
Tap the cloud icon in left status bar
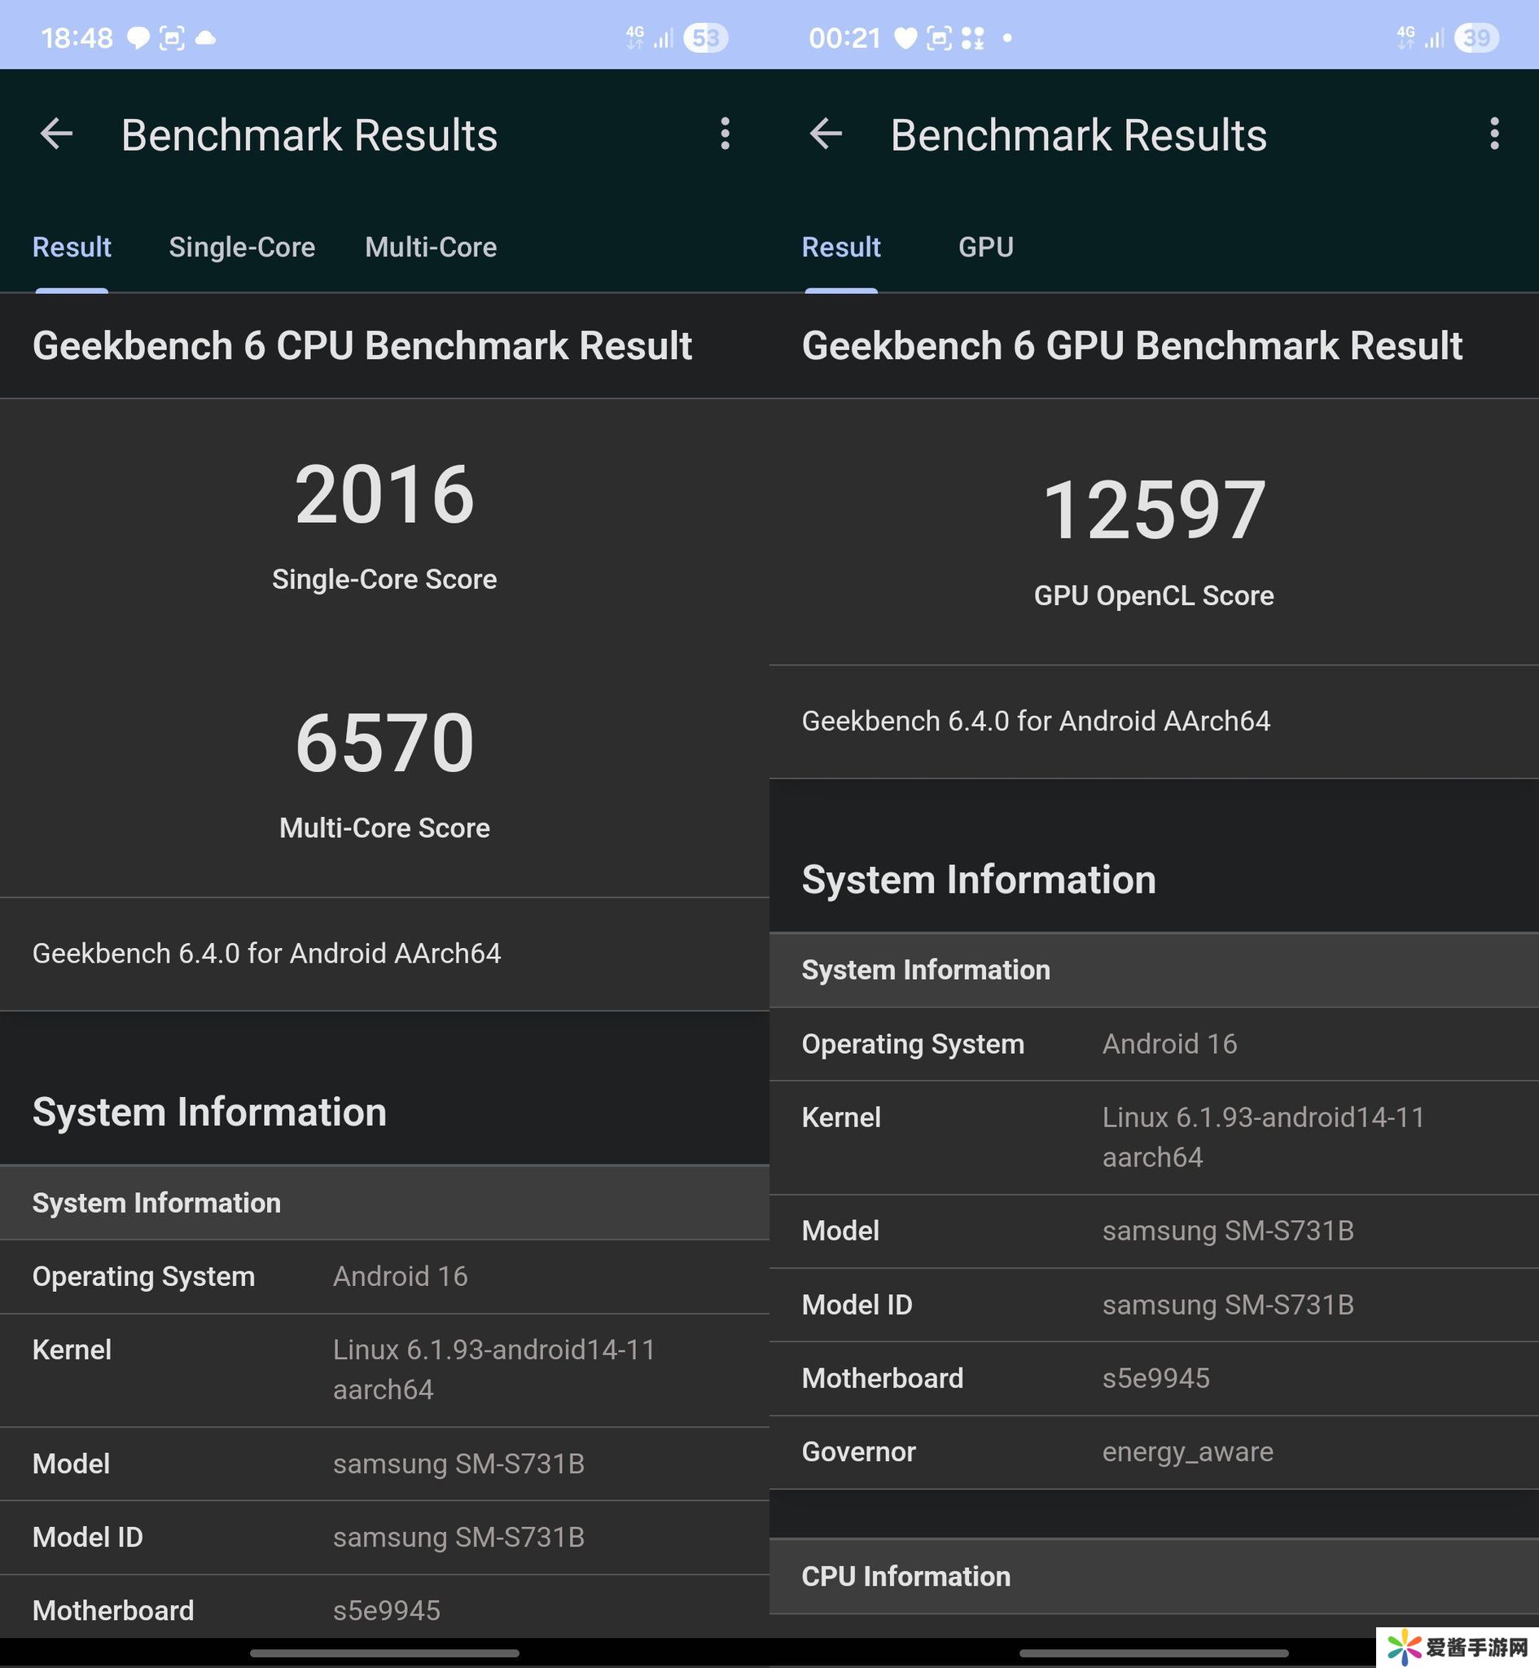206,38
